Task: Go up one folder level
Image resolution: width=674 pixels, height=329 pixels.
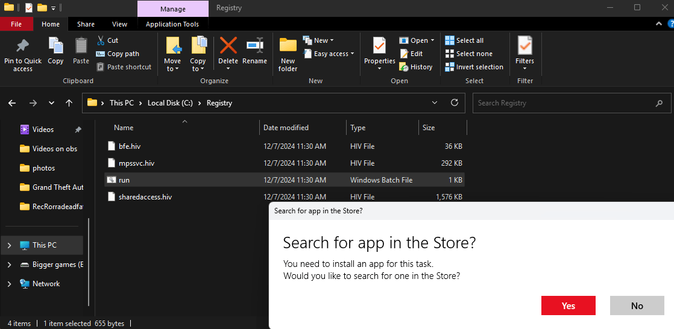Action: click(x=69, y=103)
